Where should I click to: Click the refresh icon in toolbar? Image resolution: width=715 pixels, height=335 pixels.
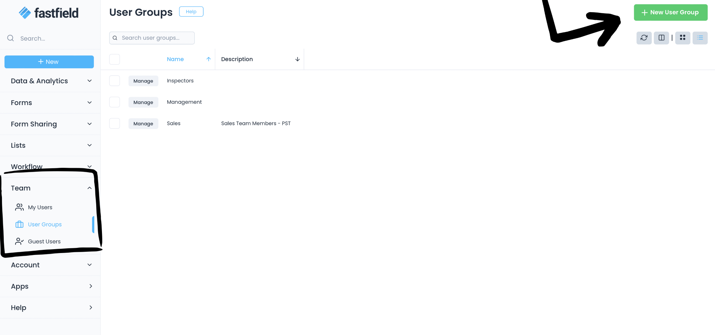(644, 38)
